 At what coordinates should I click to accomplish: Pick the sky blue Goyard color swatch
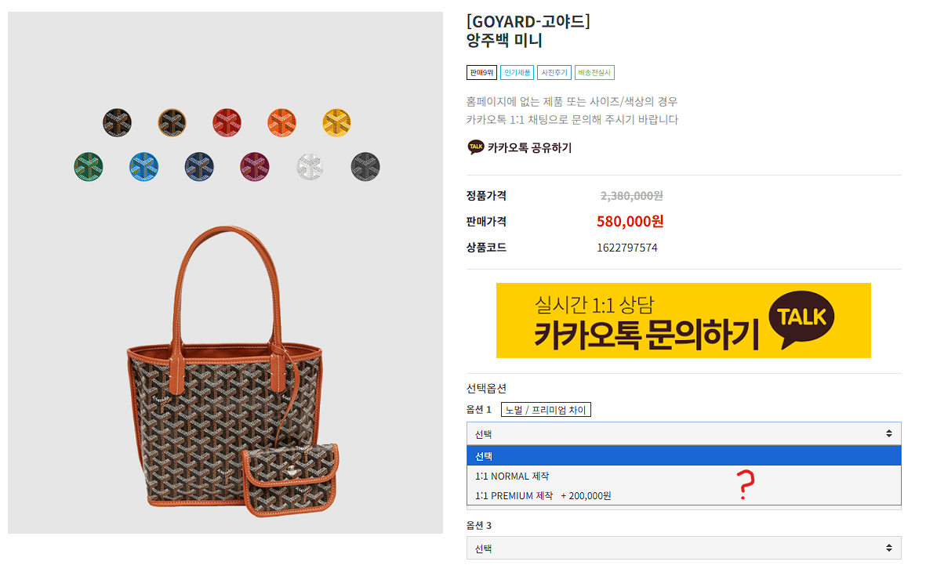point(144,166)
